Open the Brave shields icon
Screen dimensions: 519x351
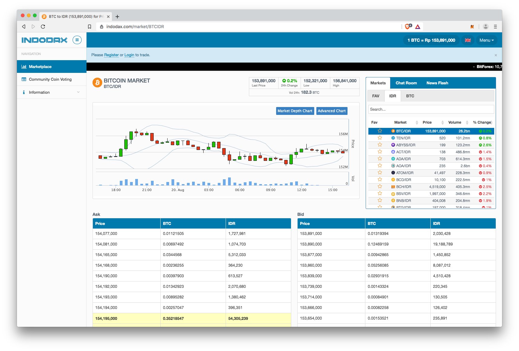pos(408,27)
